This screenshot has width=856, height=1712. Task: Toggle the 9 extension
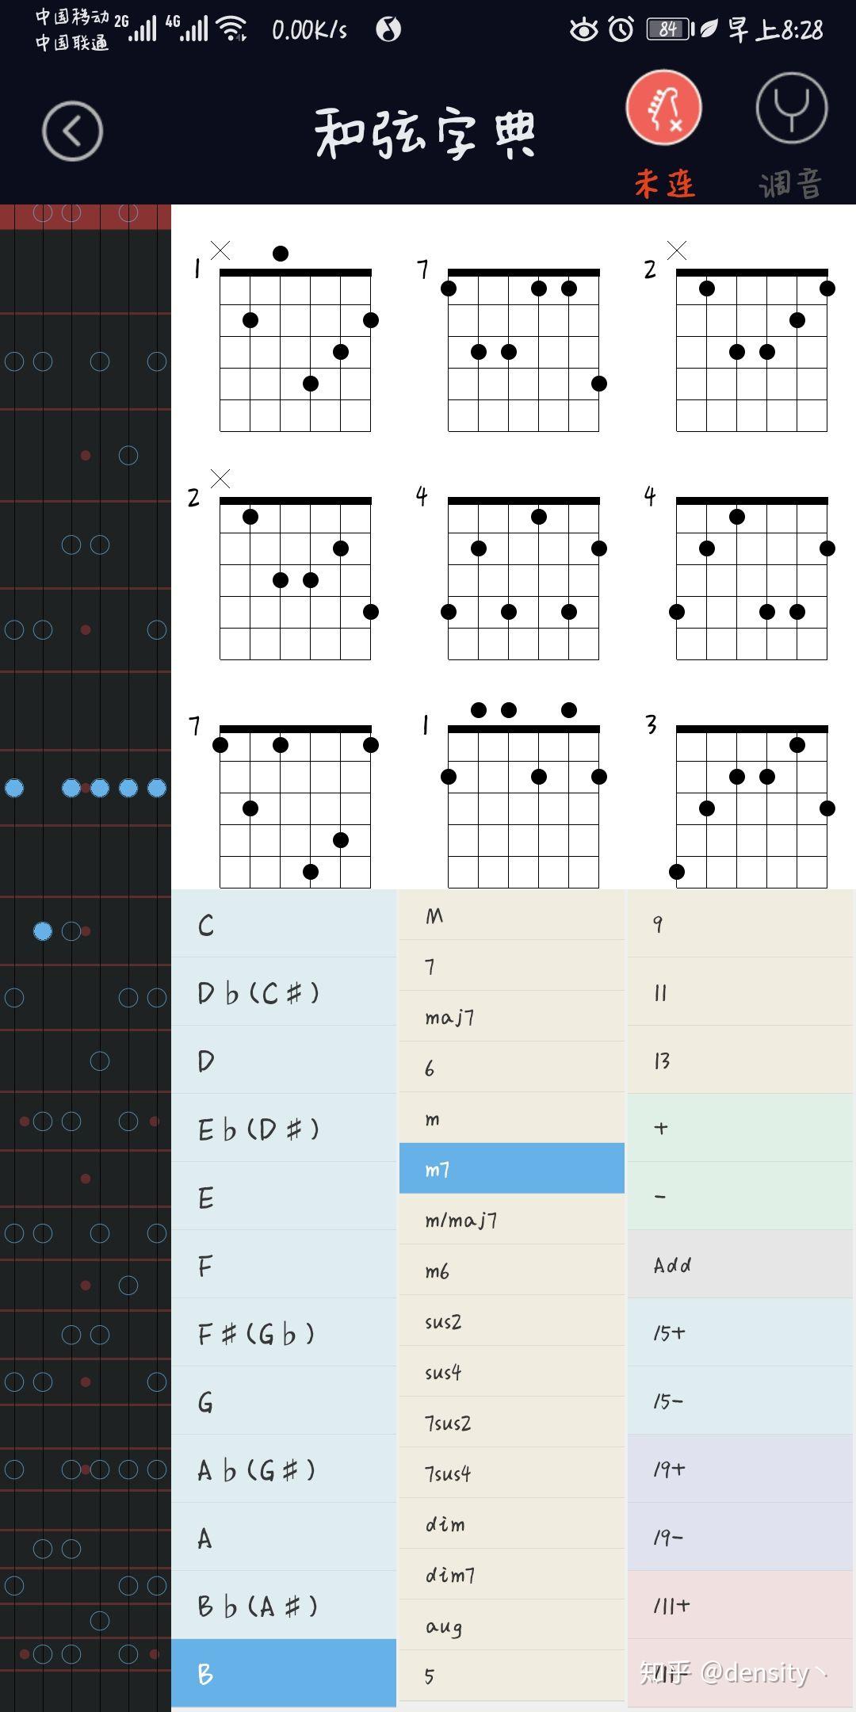click(741, 924)
